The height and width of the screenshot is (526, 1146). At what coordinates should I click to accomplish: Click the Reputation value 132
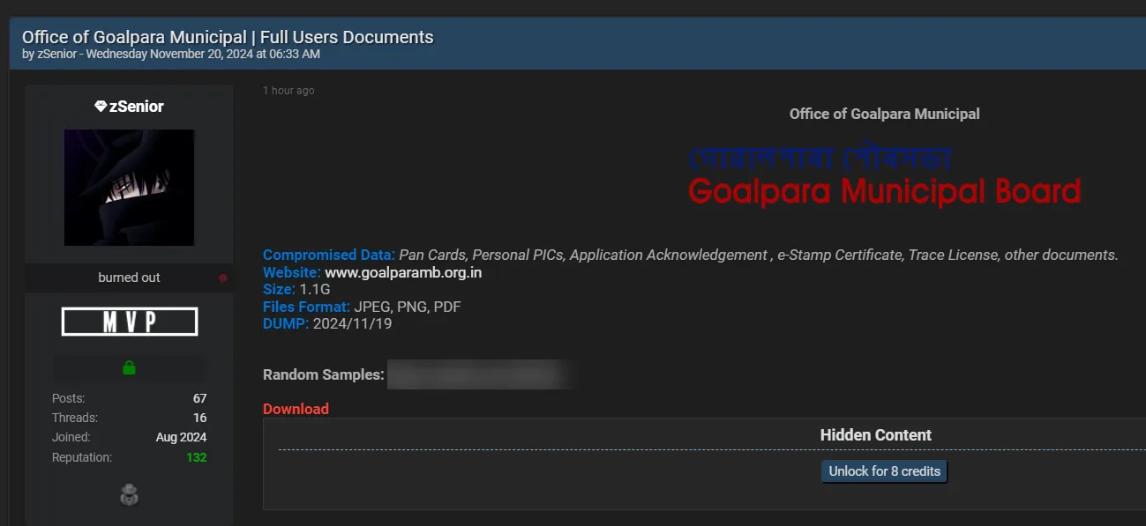click(x=197, y=456)
